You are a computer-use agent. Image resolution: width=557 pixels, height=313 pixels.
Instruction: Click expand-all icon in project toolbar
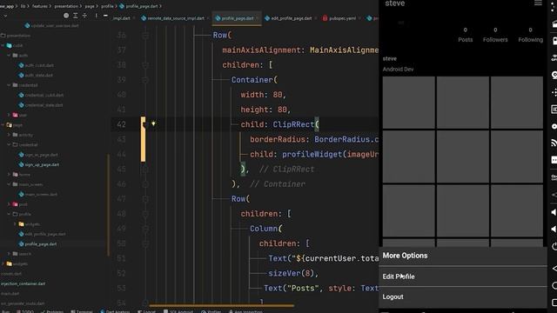pyautogui.click(x=76, y=16)
